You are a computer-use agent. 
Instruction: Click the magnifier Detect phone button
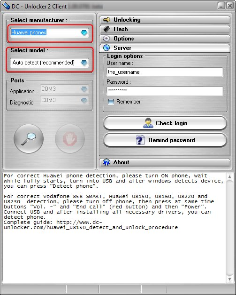[29, 139]
